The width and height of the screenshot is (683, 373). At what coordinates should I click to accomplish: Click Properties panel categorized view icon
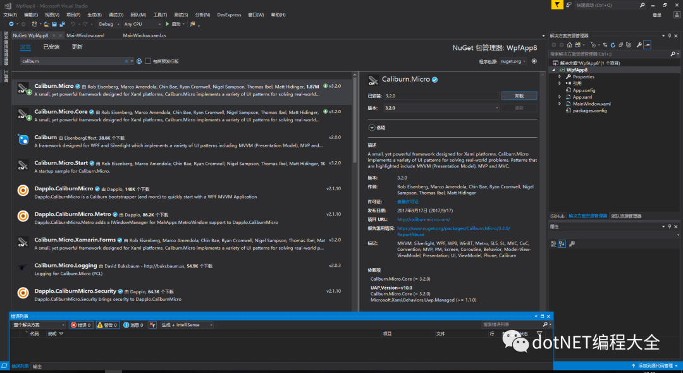[x=553, y=244]
